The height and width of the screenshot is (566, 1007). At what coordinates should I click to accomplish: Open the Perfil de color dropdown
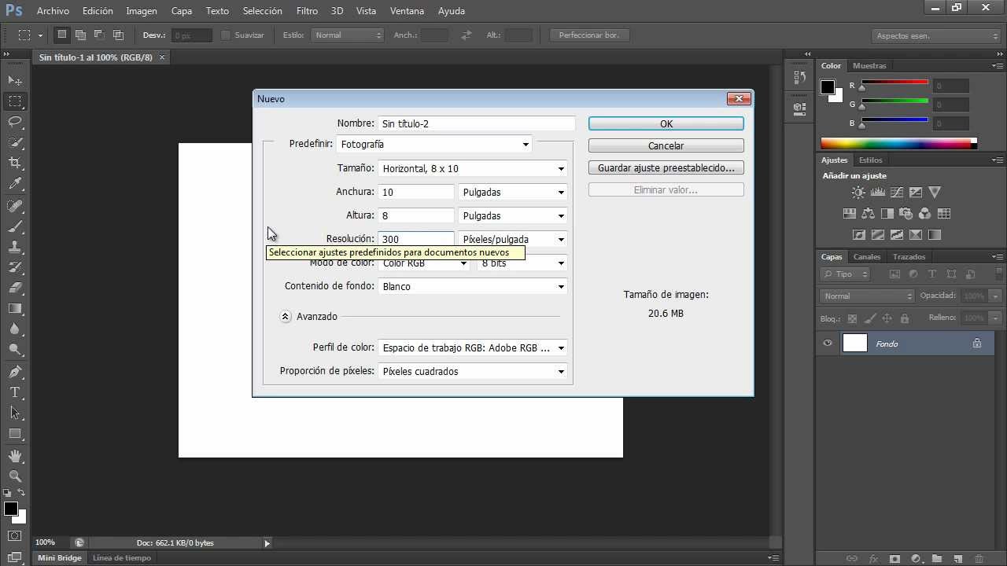[x=473, y=347]
